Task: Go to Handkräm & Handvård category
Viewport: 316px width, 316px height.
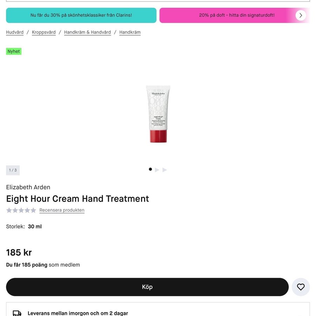Action: coord(87,32)
